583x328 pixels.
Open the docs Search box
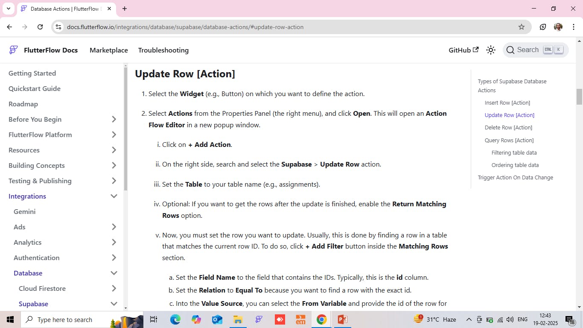[536, 50]
